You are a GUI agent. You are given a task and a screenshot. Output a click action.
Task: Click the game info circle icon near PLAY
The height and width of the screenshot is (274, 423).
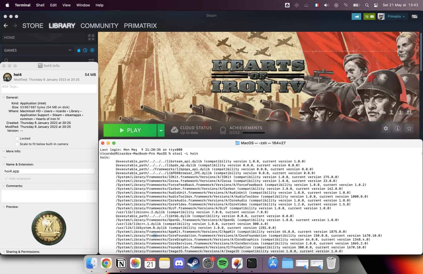(x=397, y=128)
